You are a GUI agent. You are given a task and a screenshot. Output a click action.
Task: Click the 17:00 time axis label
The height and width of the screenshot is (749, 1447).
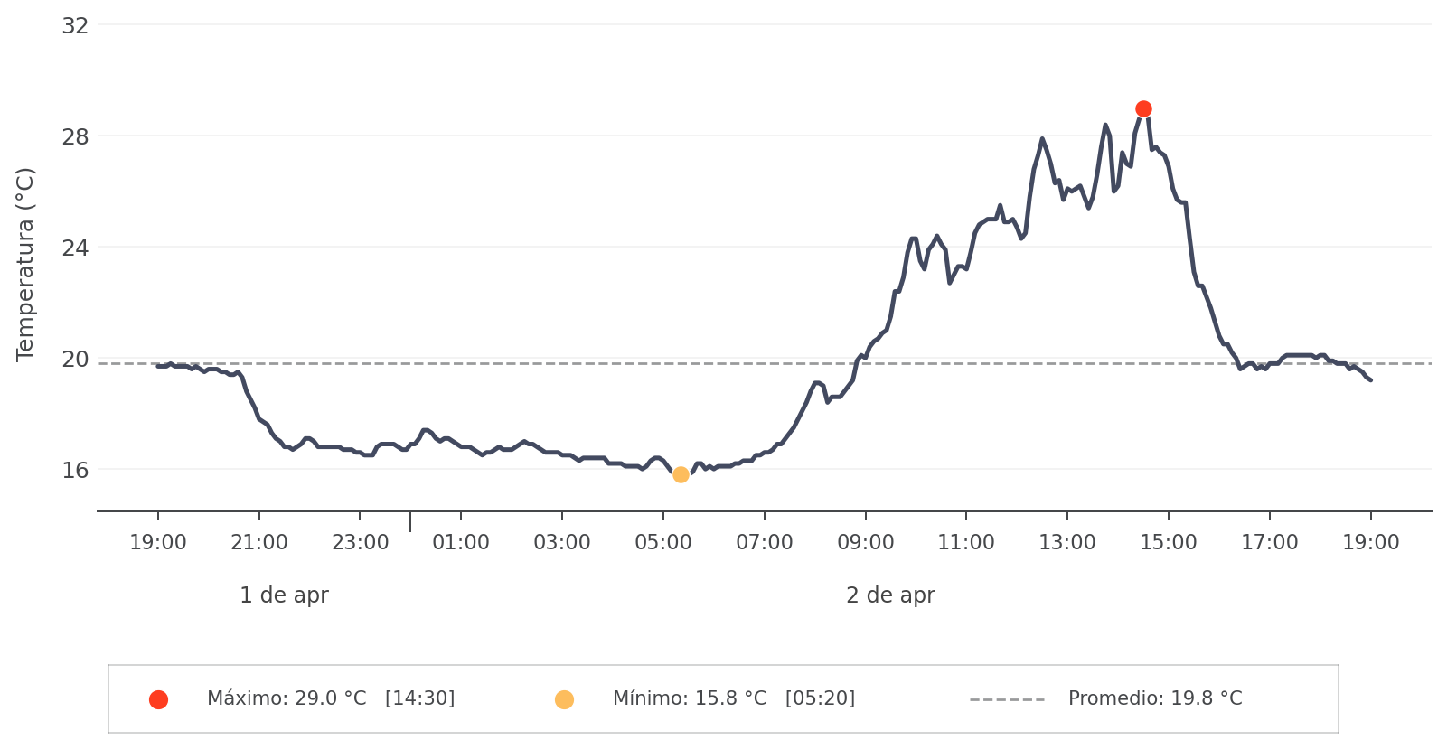[1270, 543]
